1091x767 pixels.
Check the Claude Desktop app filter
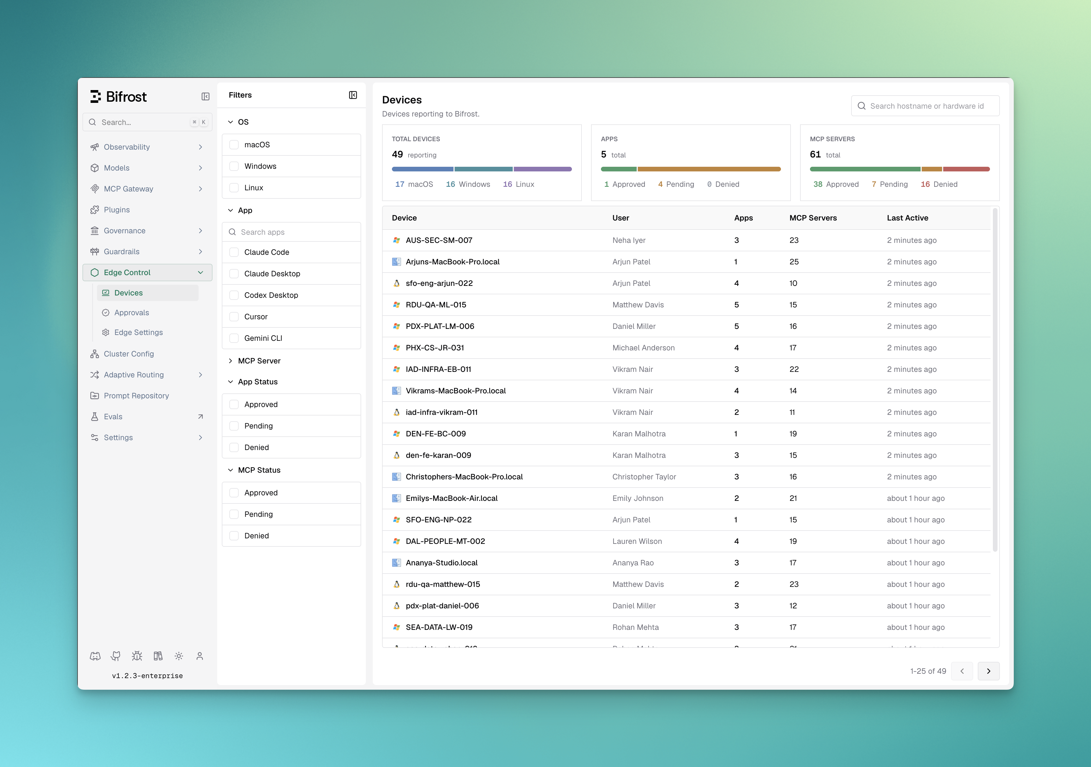click(x=234, y=273)
